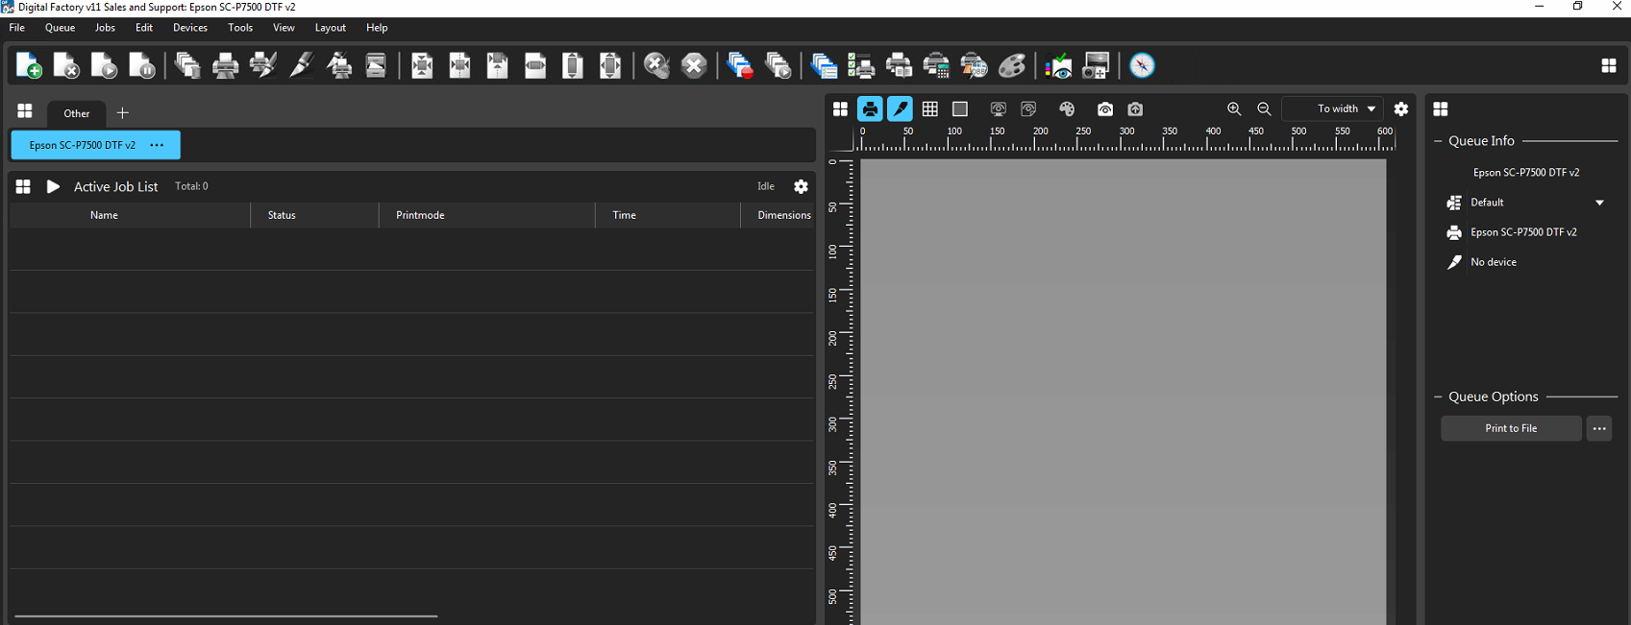Open the File menu

pos(17,28)
